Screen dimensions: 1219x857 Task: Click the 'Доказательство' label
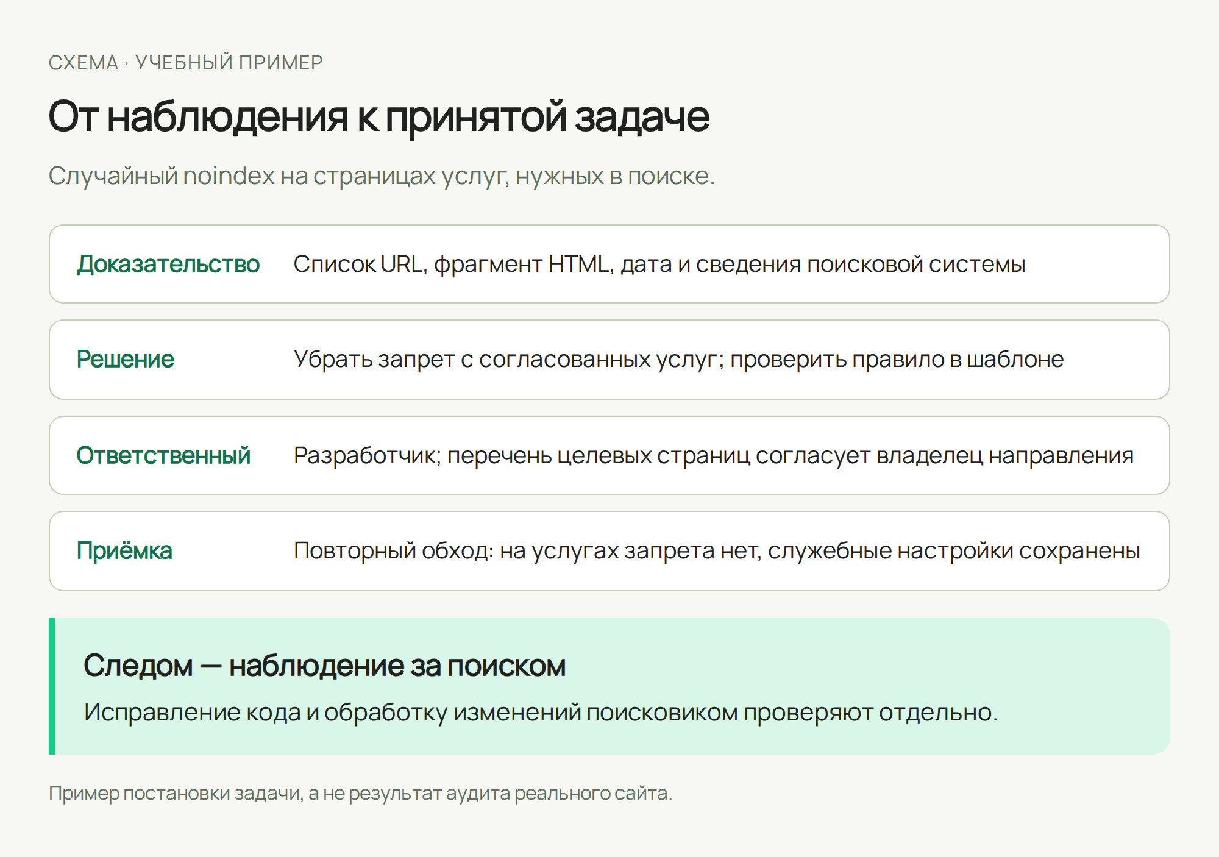(168, 265)
